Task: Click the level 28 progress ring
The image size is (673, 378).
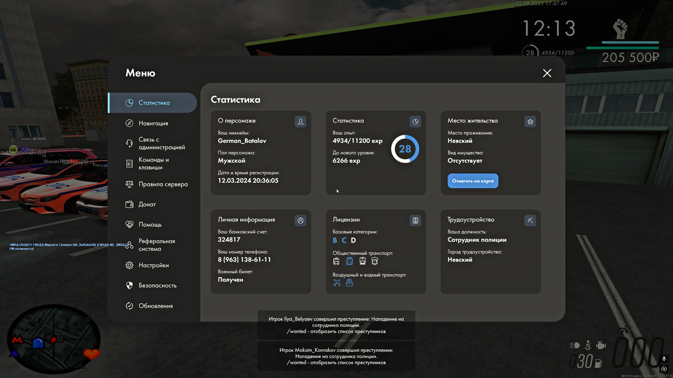Action: (405, 149)
